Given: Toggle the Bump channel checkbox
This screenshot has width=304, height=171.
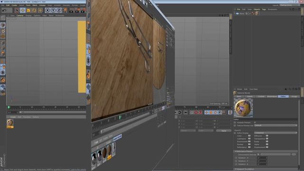Looking at the screenshot, I should [267, 142].
